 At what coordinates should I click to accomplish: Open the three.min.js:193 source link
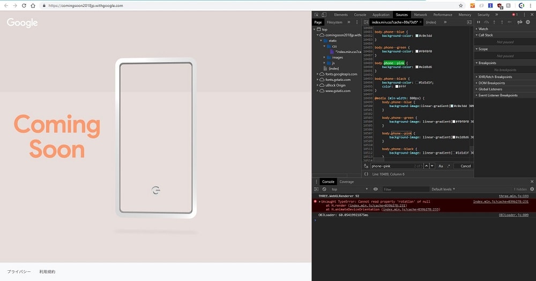513,196
